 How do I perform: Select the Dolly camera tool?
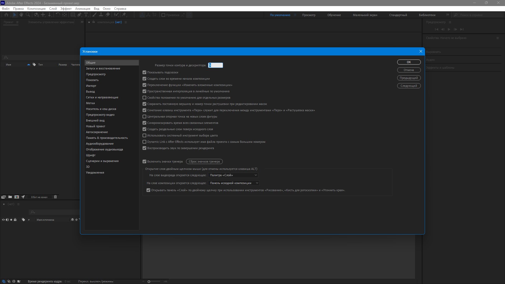[49, 15]
